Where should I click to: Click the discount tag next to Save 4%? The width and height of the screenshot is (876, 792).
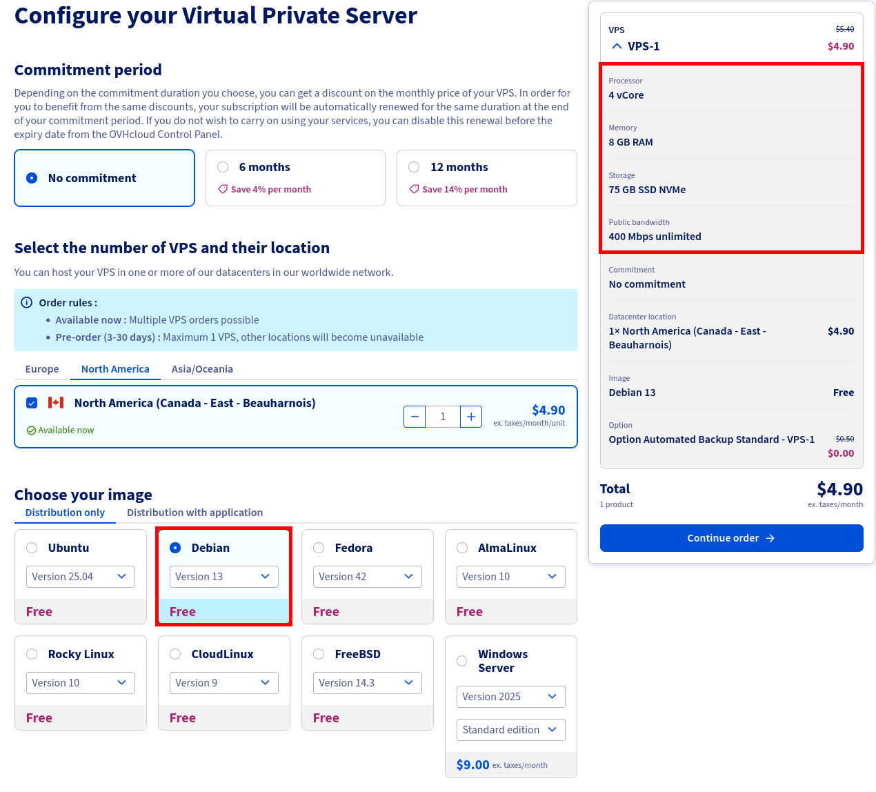pyautogui.click(x=221, y=189)
